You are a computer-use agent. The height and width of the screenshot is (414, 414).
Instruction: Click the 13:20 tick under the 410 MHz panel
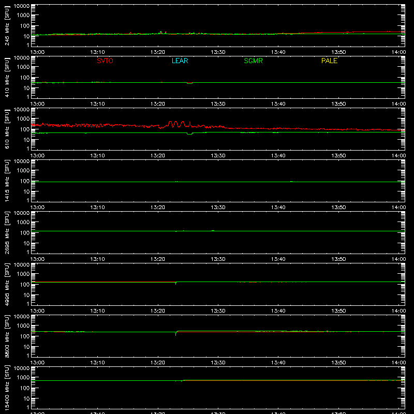(158, 104)
